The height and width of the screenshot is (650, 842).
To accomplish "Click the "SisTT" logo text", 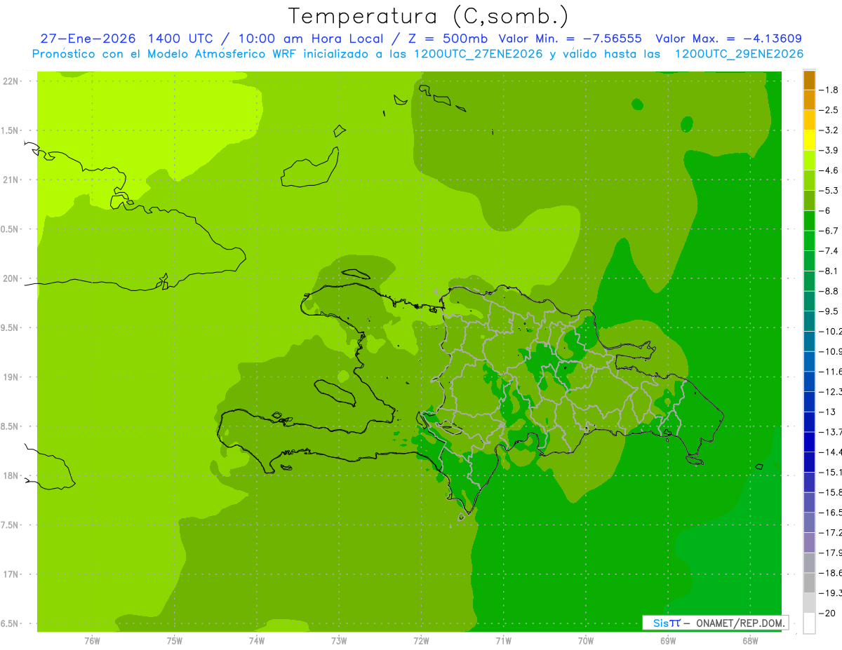I will pos(666,623).
